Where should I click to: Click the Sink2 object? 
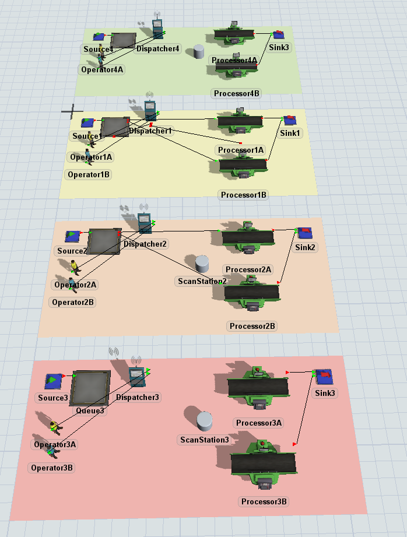pos(305,234)
